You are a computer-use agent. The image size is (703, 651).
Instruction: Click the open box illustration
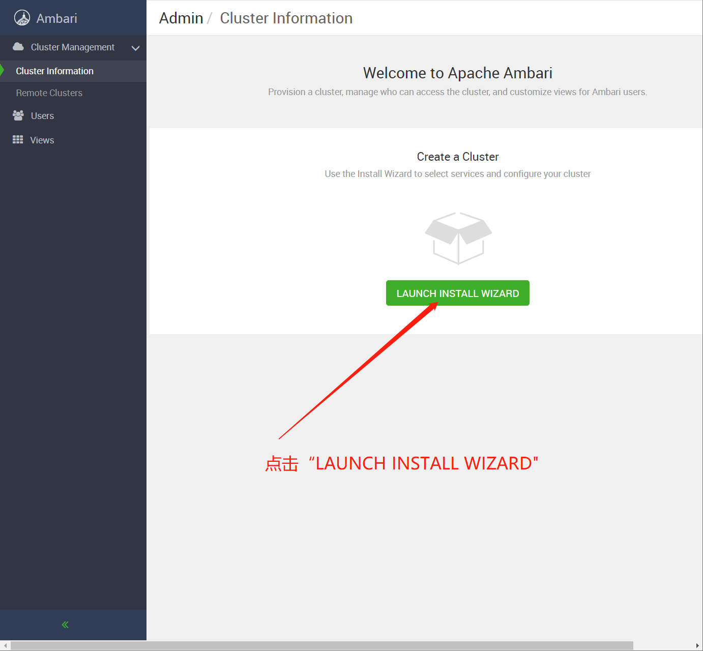pyautogui.click(x=458, y=238)
